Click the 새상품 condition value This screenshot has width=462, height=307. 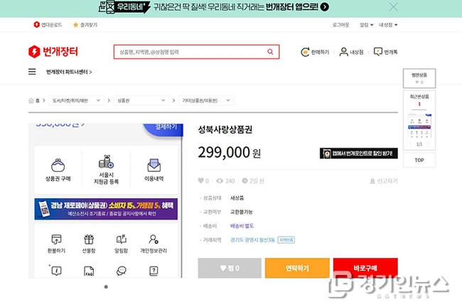pos(237,198)
